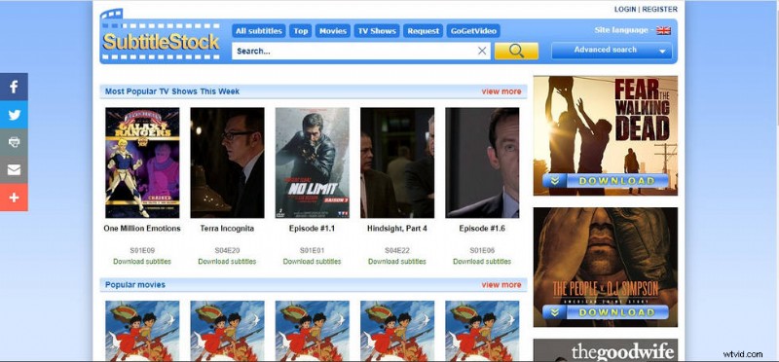Click the Episode #1.1 title
Viewport: 779px width, 362px height.
312,229
